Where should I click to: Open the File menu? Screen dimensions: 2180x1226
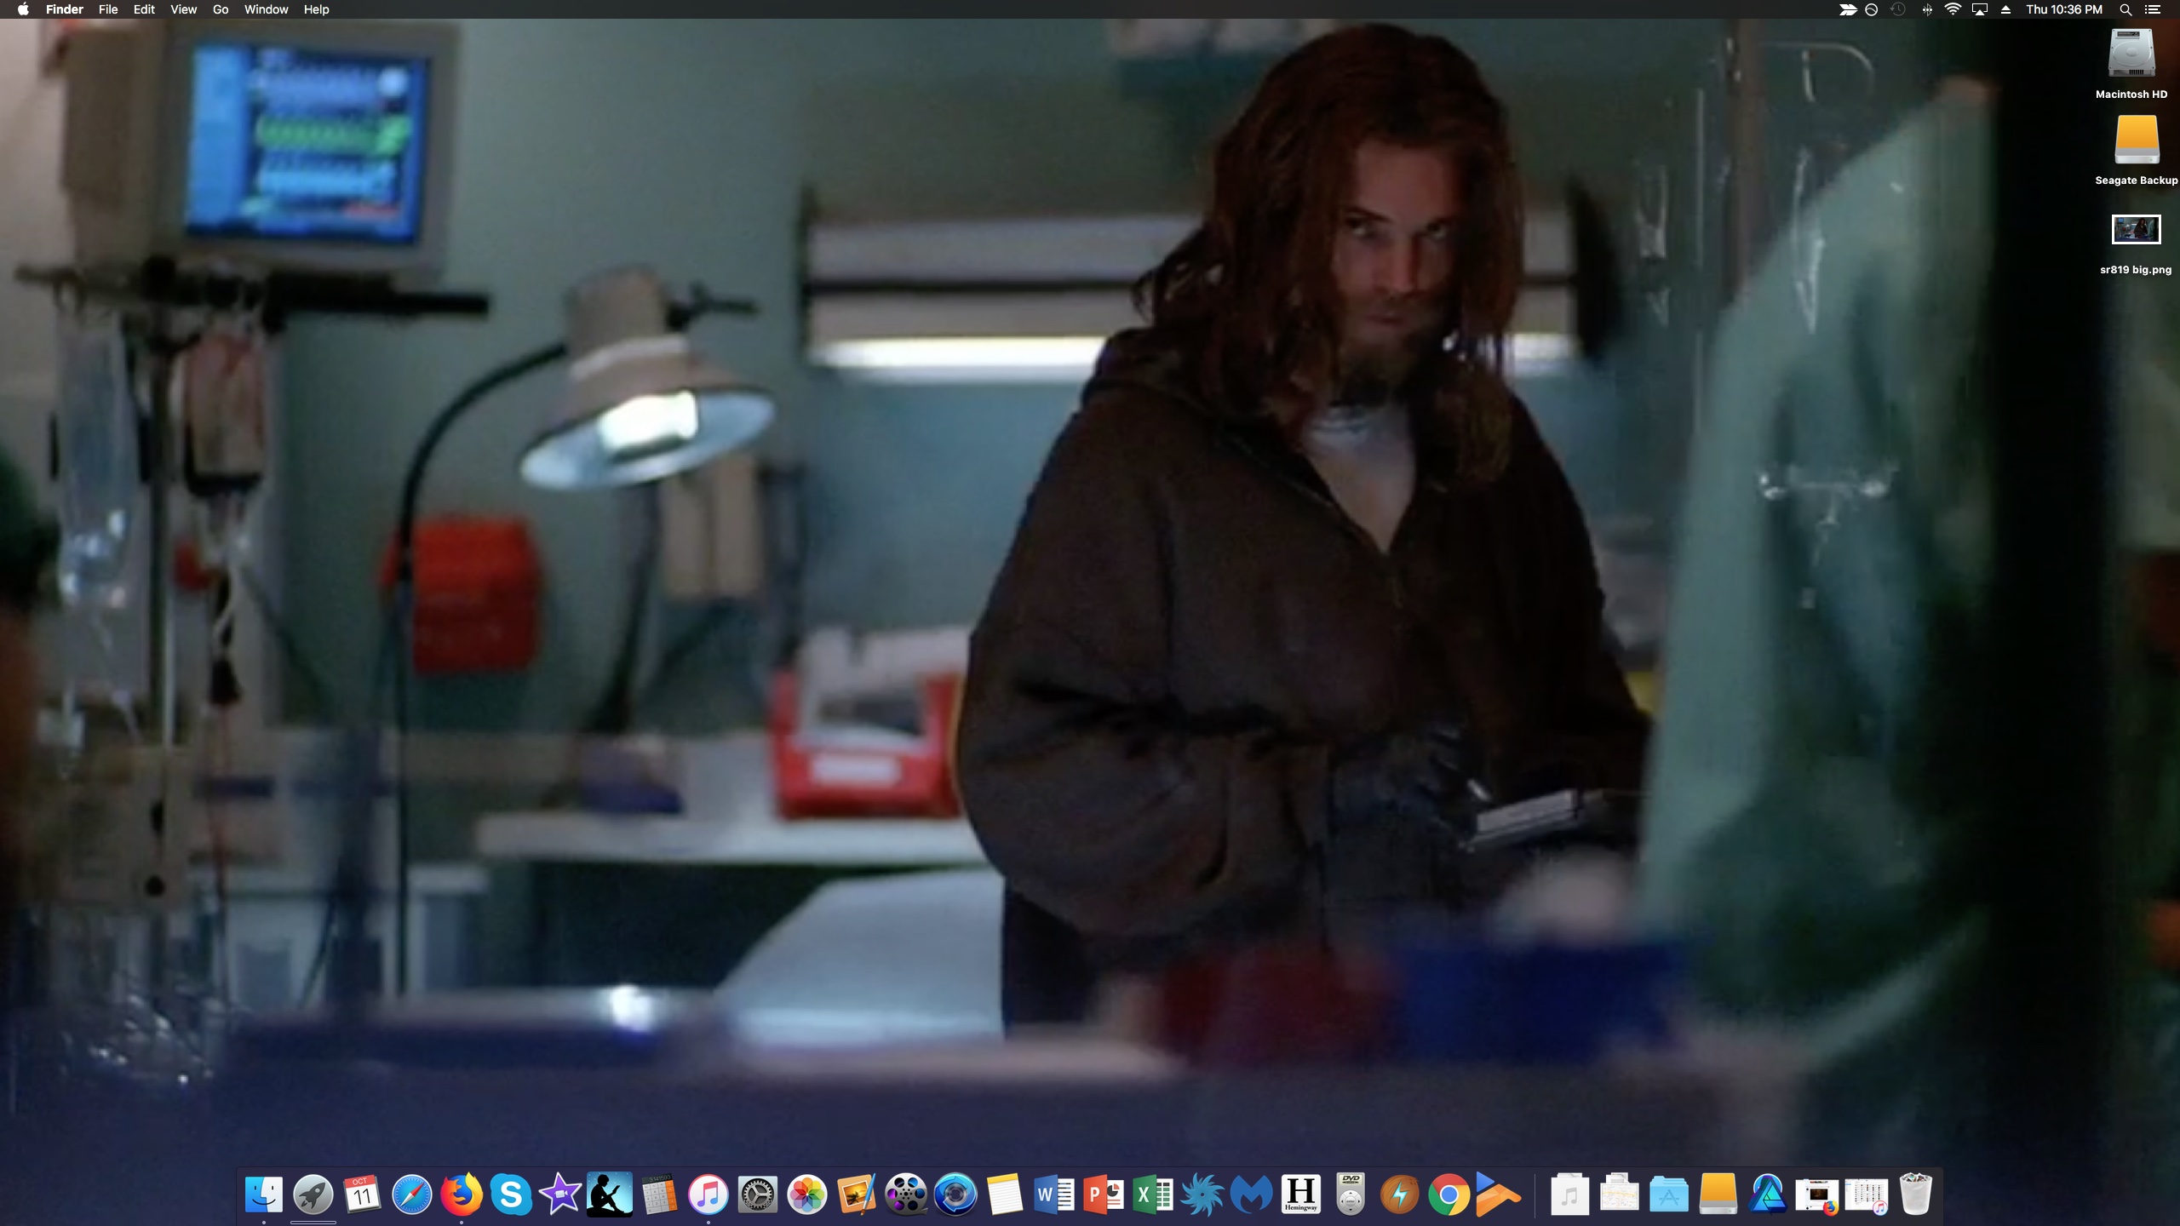(108, 9)
